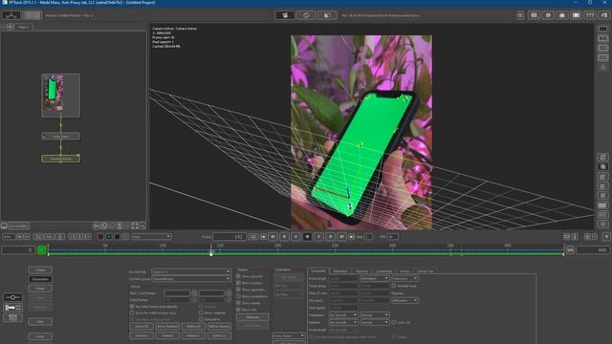The image size is (612, 344).
Task: Jump to the last frame
Action: click(x=342, y=237)
